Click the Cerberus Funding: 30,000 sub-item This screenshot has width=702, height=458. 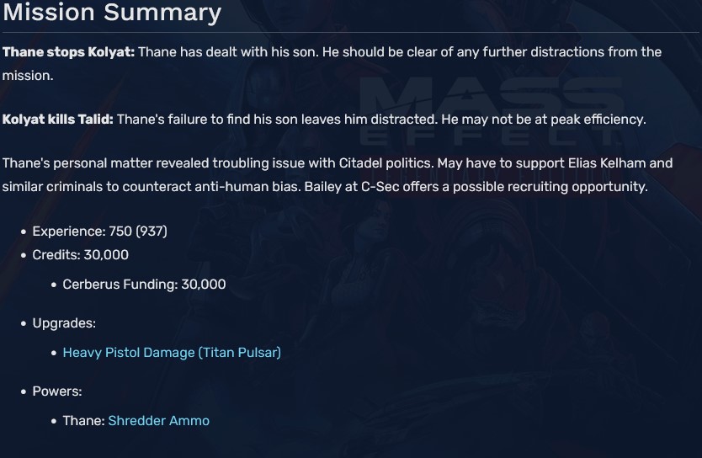pos(144,285)
